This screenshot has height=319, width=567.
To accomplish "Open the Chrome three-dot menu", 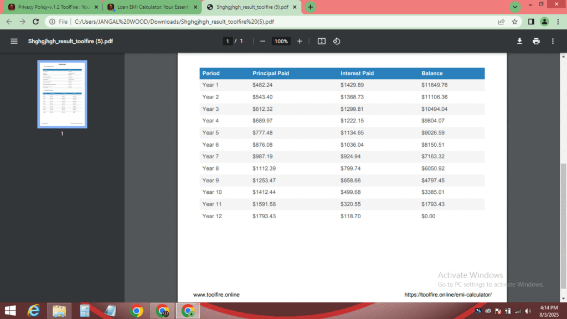I will pyautogui.click(x=558, y=22).
